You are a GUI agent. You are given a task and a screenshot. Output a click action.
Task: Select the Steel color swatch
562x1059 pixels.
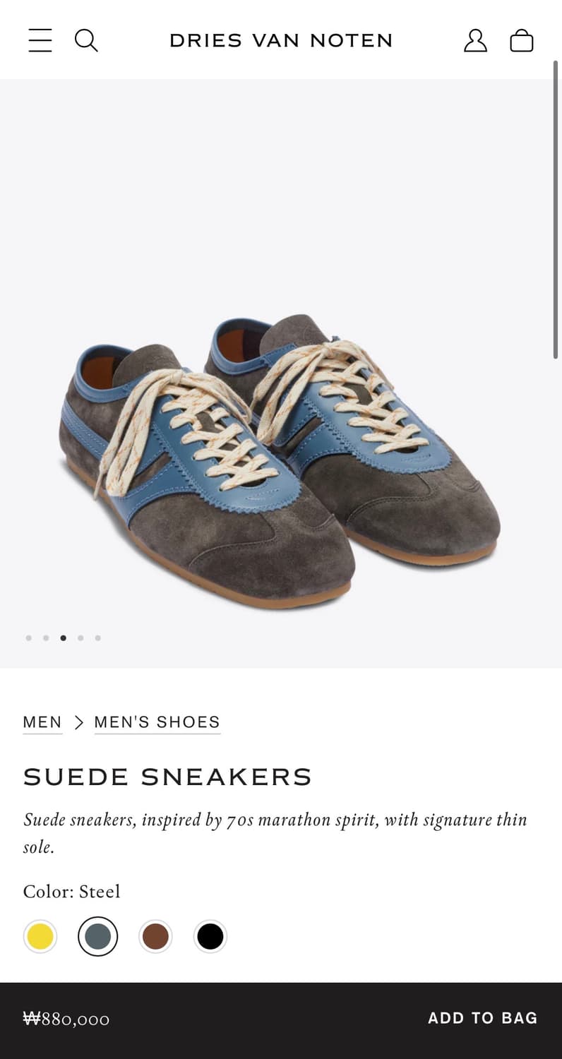[98, 936]
